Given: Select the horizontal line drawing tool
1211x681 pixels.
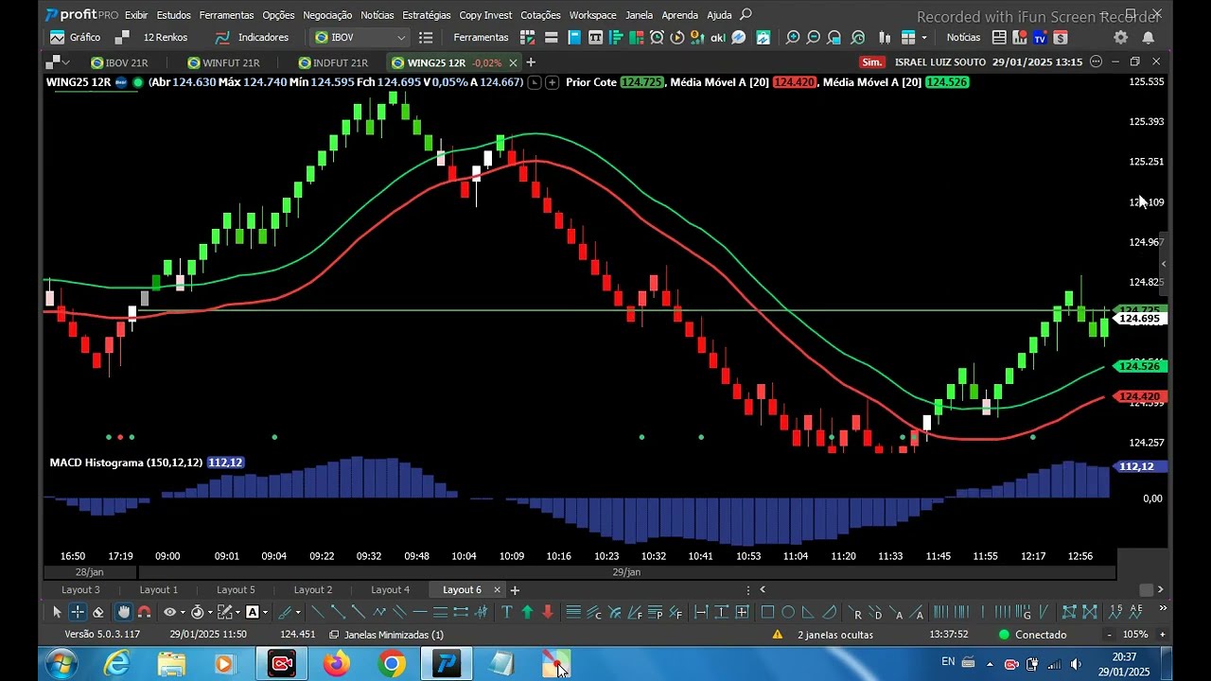Looking at the screenshot, I should [x=420, y=612].
